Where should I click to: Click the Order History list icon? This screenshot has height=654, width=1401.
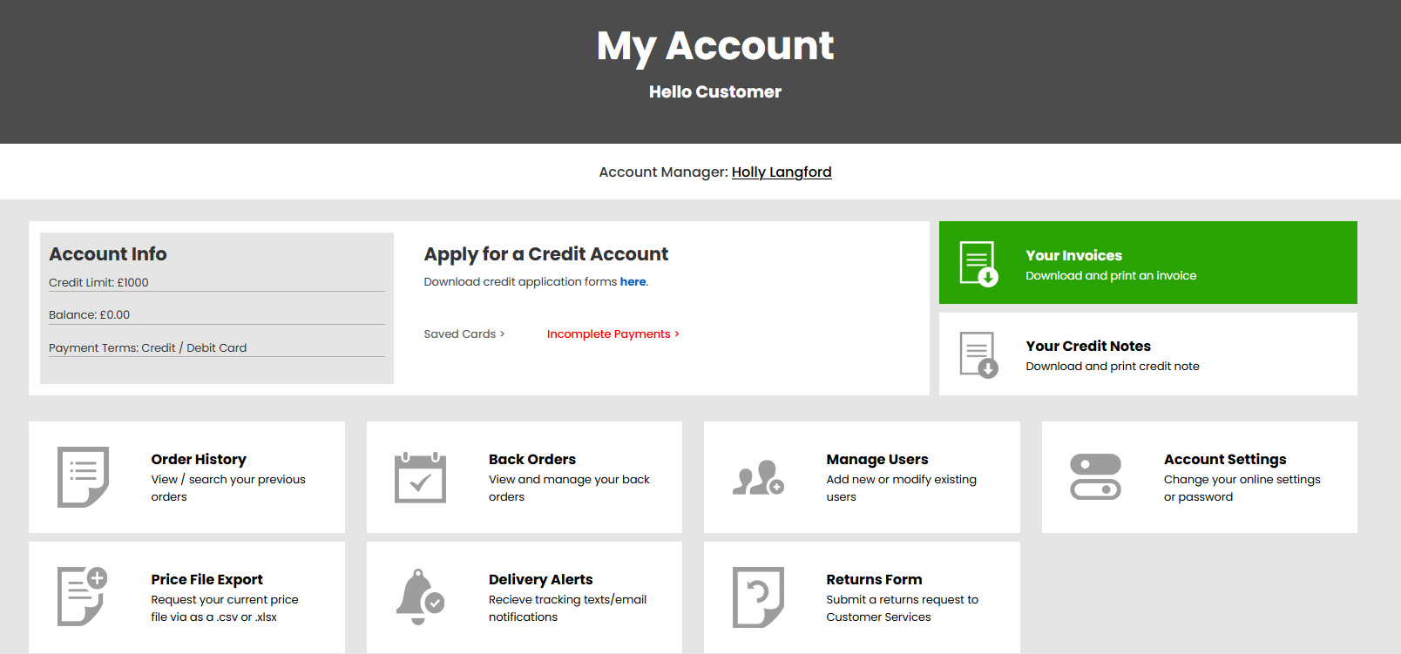tap(83, 477)
